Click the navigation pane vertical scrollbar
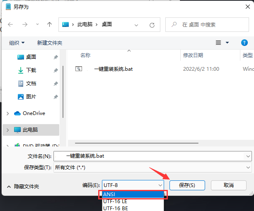Viewport: 254px width, 211px height. coord(63,92)
